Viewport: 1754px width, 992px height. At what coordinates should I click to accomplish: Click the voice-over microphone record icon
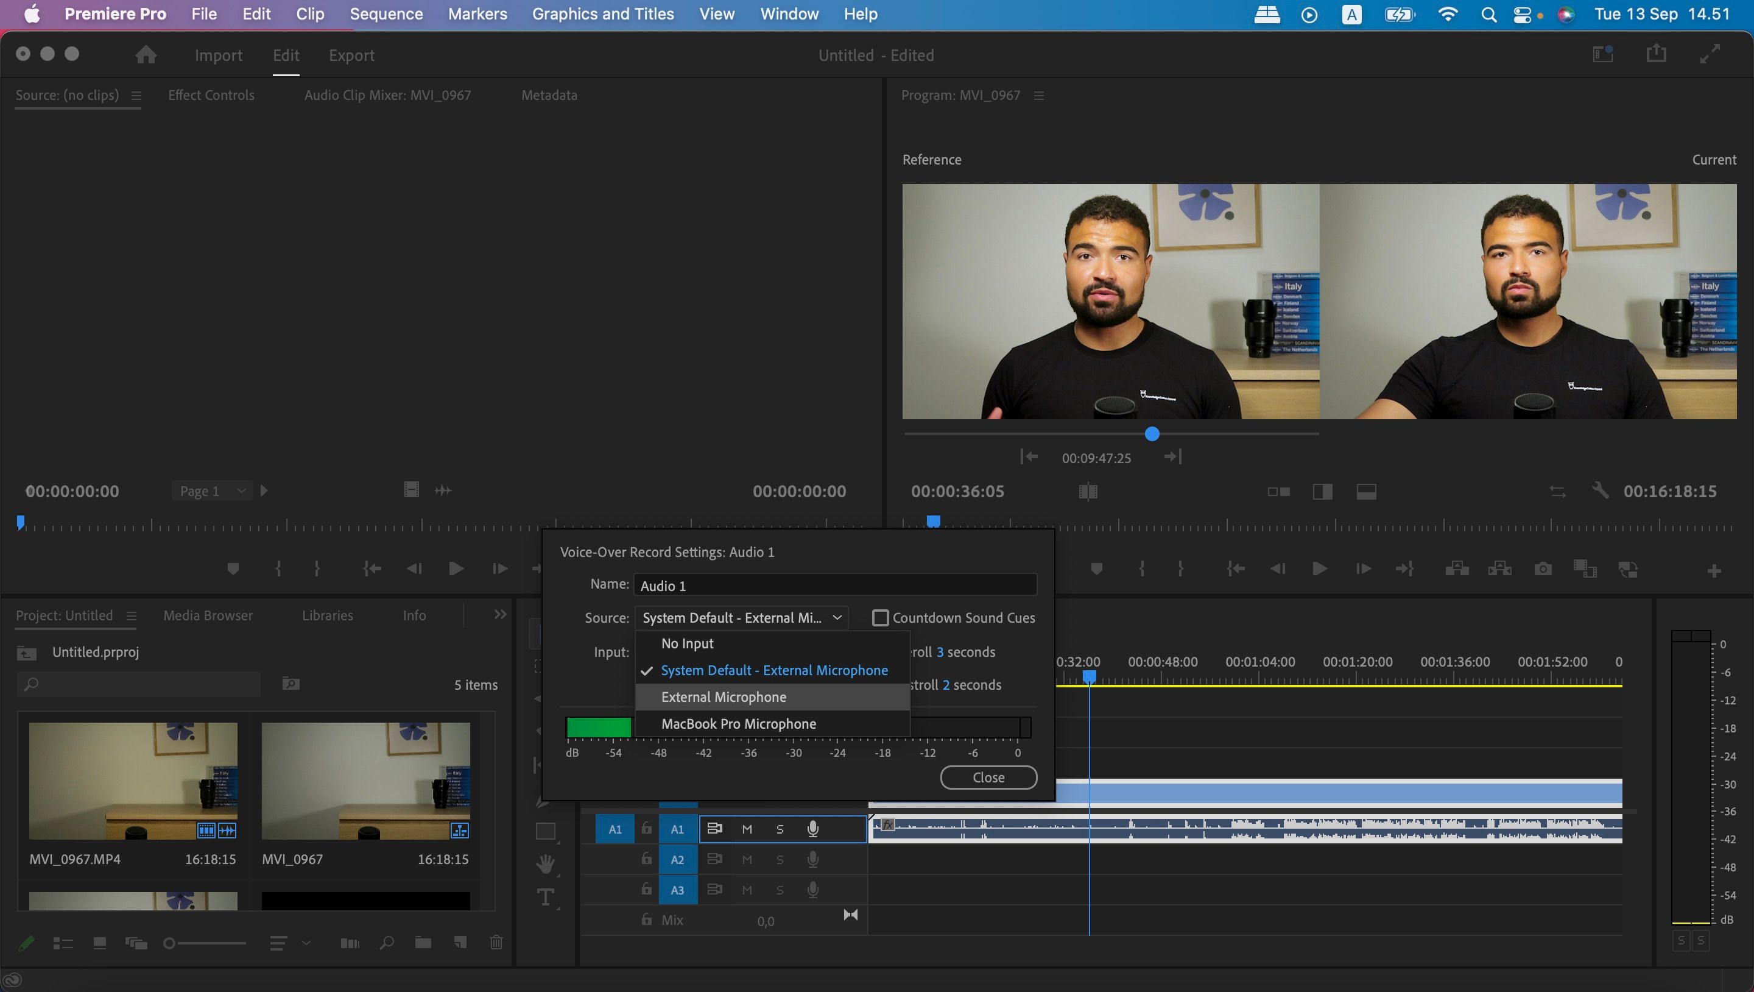(x=813, y=828)
